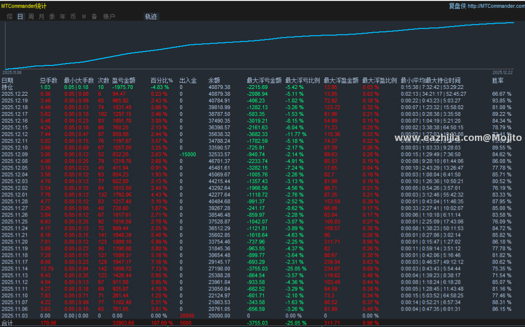The image size is (525, 327).
Task: Open the 月 monthly statistics tab
Action: (41, 16)
